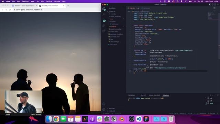
Task: Open the Extensions view in activity bar
Action: [x=104, y=31]
